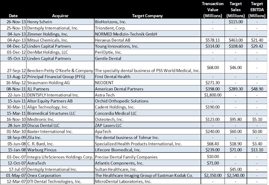Screen dimensions: 269x185
Task: Select 'Precise Dental Family Companies' cell
Action: 147,156
